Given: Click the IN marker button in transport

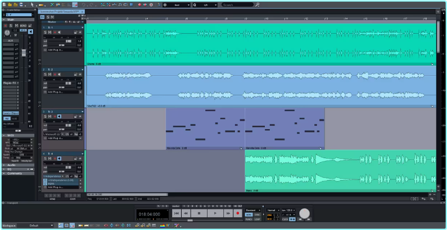Looking at the screenshot, I should coord(236,206).
